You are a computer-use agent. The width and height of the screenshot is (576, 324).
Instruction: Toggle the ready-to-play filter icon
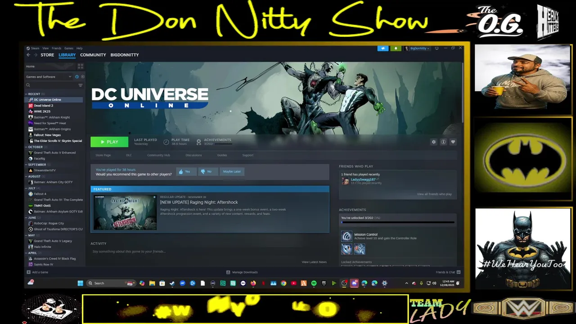(x=82, y=76)
